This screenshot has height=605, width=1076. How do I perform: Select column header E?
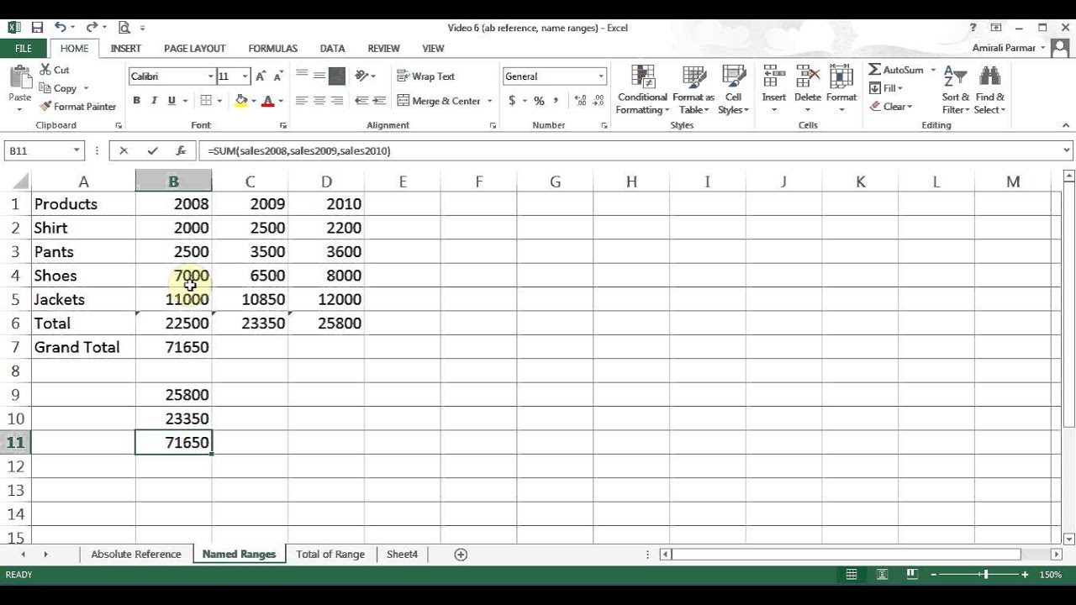[x=403, y=181]
